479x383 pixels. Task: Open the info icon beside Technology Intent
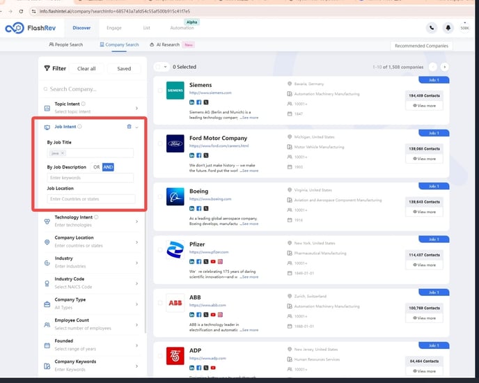pos(96,217)
